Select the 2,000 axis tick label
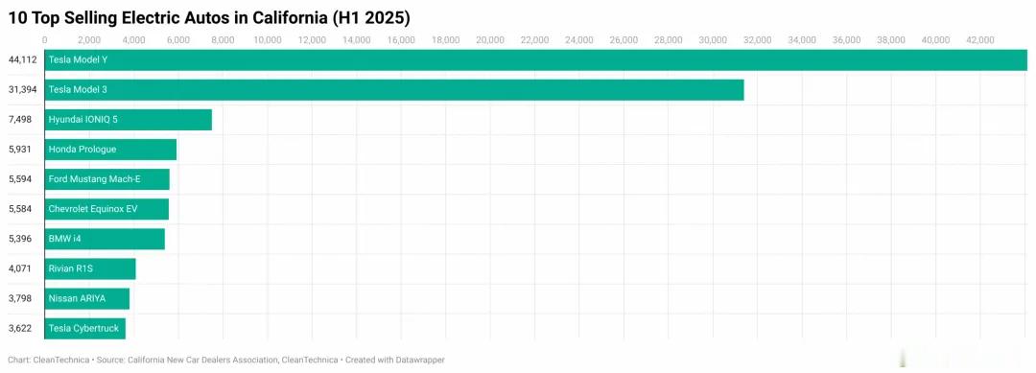 [89, 39]
